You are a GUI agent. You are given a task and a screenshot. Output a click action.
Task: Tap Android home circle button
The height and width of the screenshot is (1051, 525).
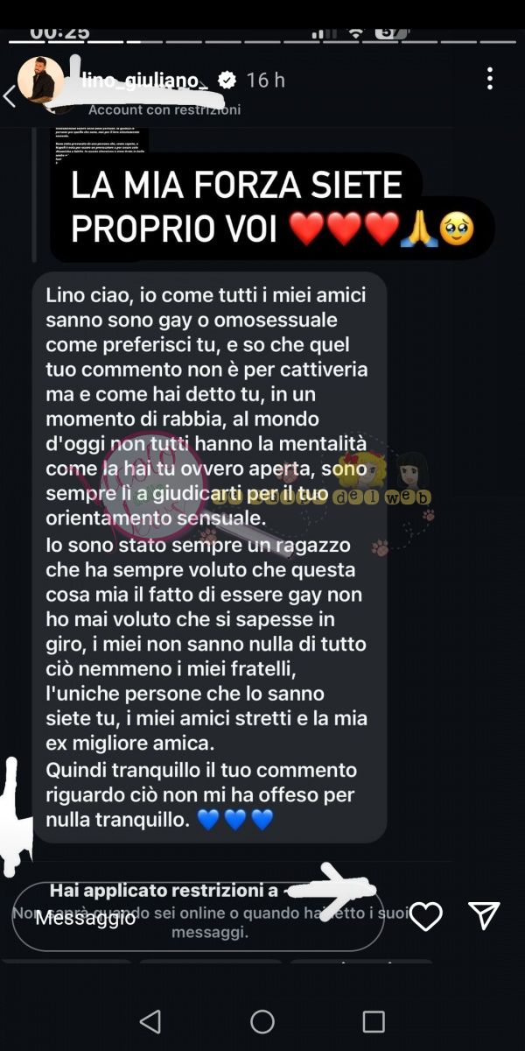coord(262,1021)
